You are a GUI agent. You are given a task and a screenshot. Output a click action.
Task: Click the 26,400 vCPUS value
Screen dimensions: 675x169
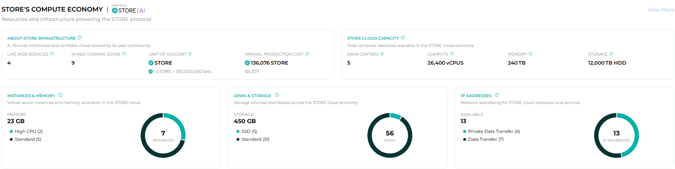pyautogui.click(x=445, y=63)
